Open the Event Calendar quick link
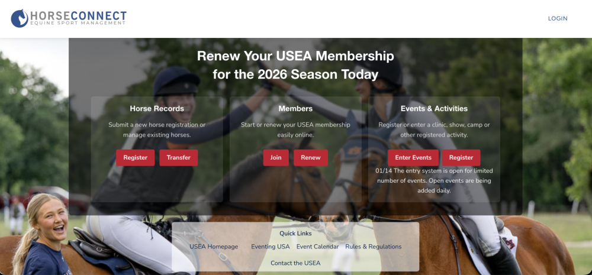The width and height of the screenshot is (592, 275). point(317,247)
